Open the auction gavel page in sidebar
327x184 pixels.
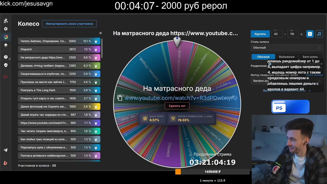(x=6, y=21)
